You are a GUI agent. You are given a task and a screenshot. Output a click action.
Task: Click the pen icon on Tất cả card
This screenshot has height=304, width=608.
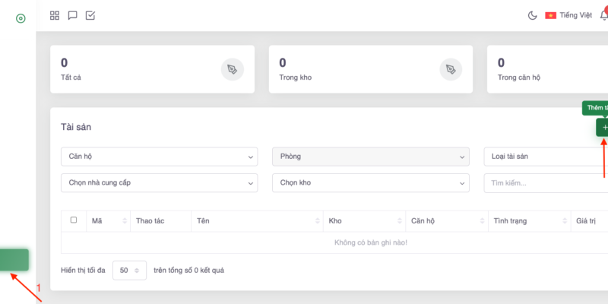(x=233, y=69)
